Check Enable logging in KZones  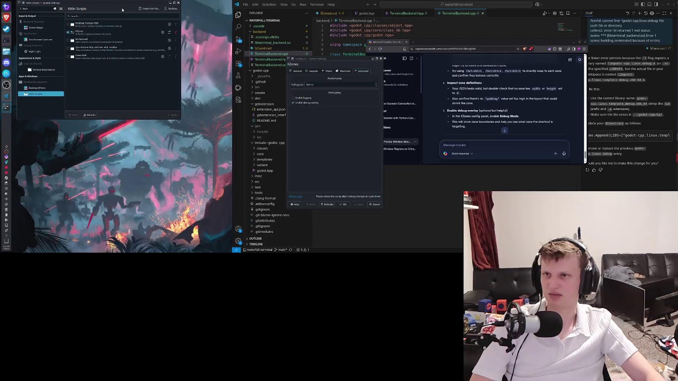[x=293, y=98]
